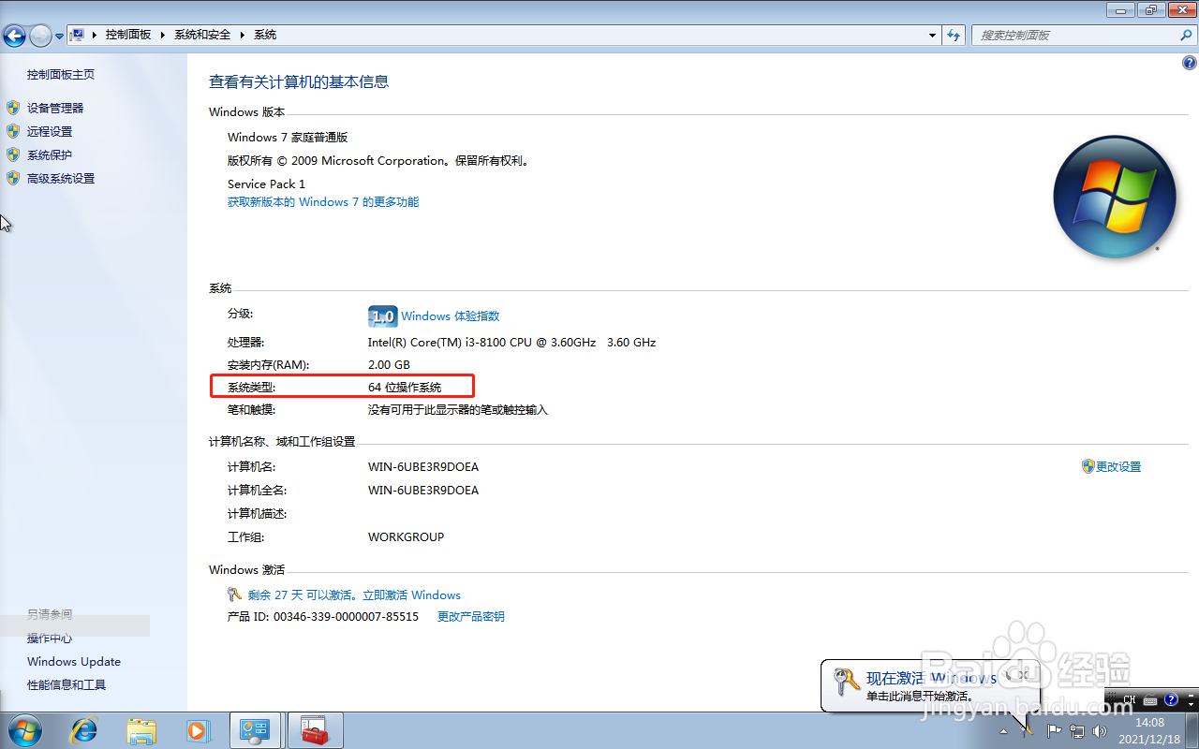Open the 控制面板 breadcrumb
This screenshot has height=749, width=1199.
point(128,35)
